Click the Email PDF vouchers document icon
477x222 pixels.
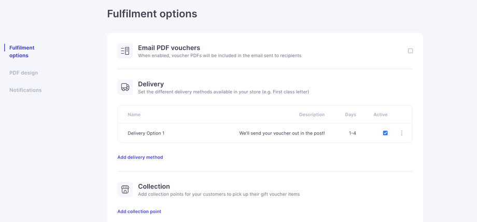[x=125, y=51]
